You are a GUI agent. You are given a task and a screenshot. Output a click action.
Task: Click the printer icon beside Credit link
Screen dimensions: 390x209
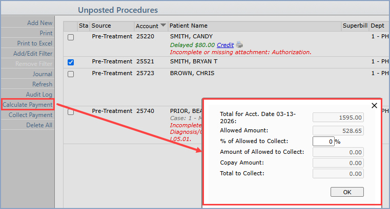[239, 45]
